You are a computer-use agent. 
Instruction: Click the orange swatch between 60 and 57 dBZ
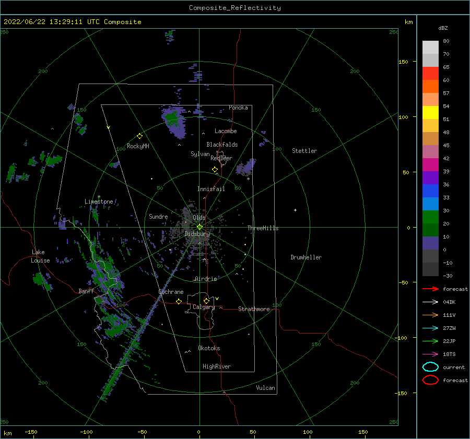click(430, 87)
